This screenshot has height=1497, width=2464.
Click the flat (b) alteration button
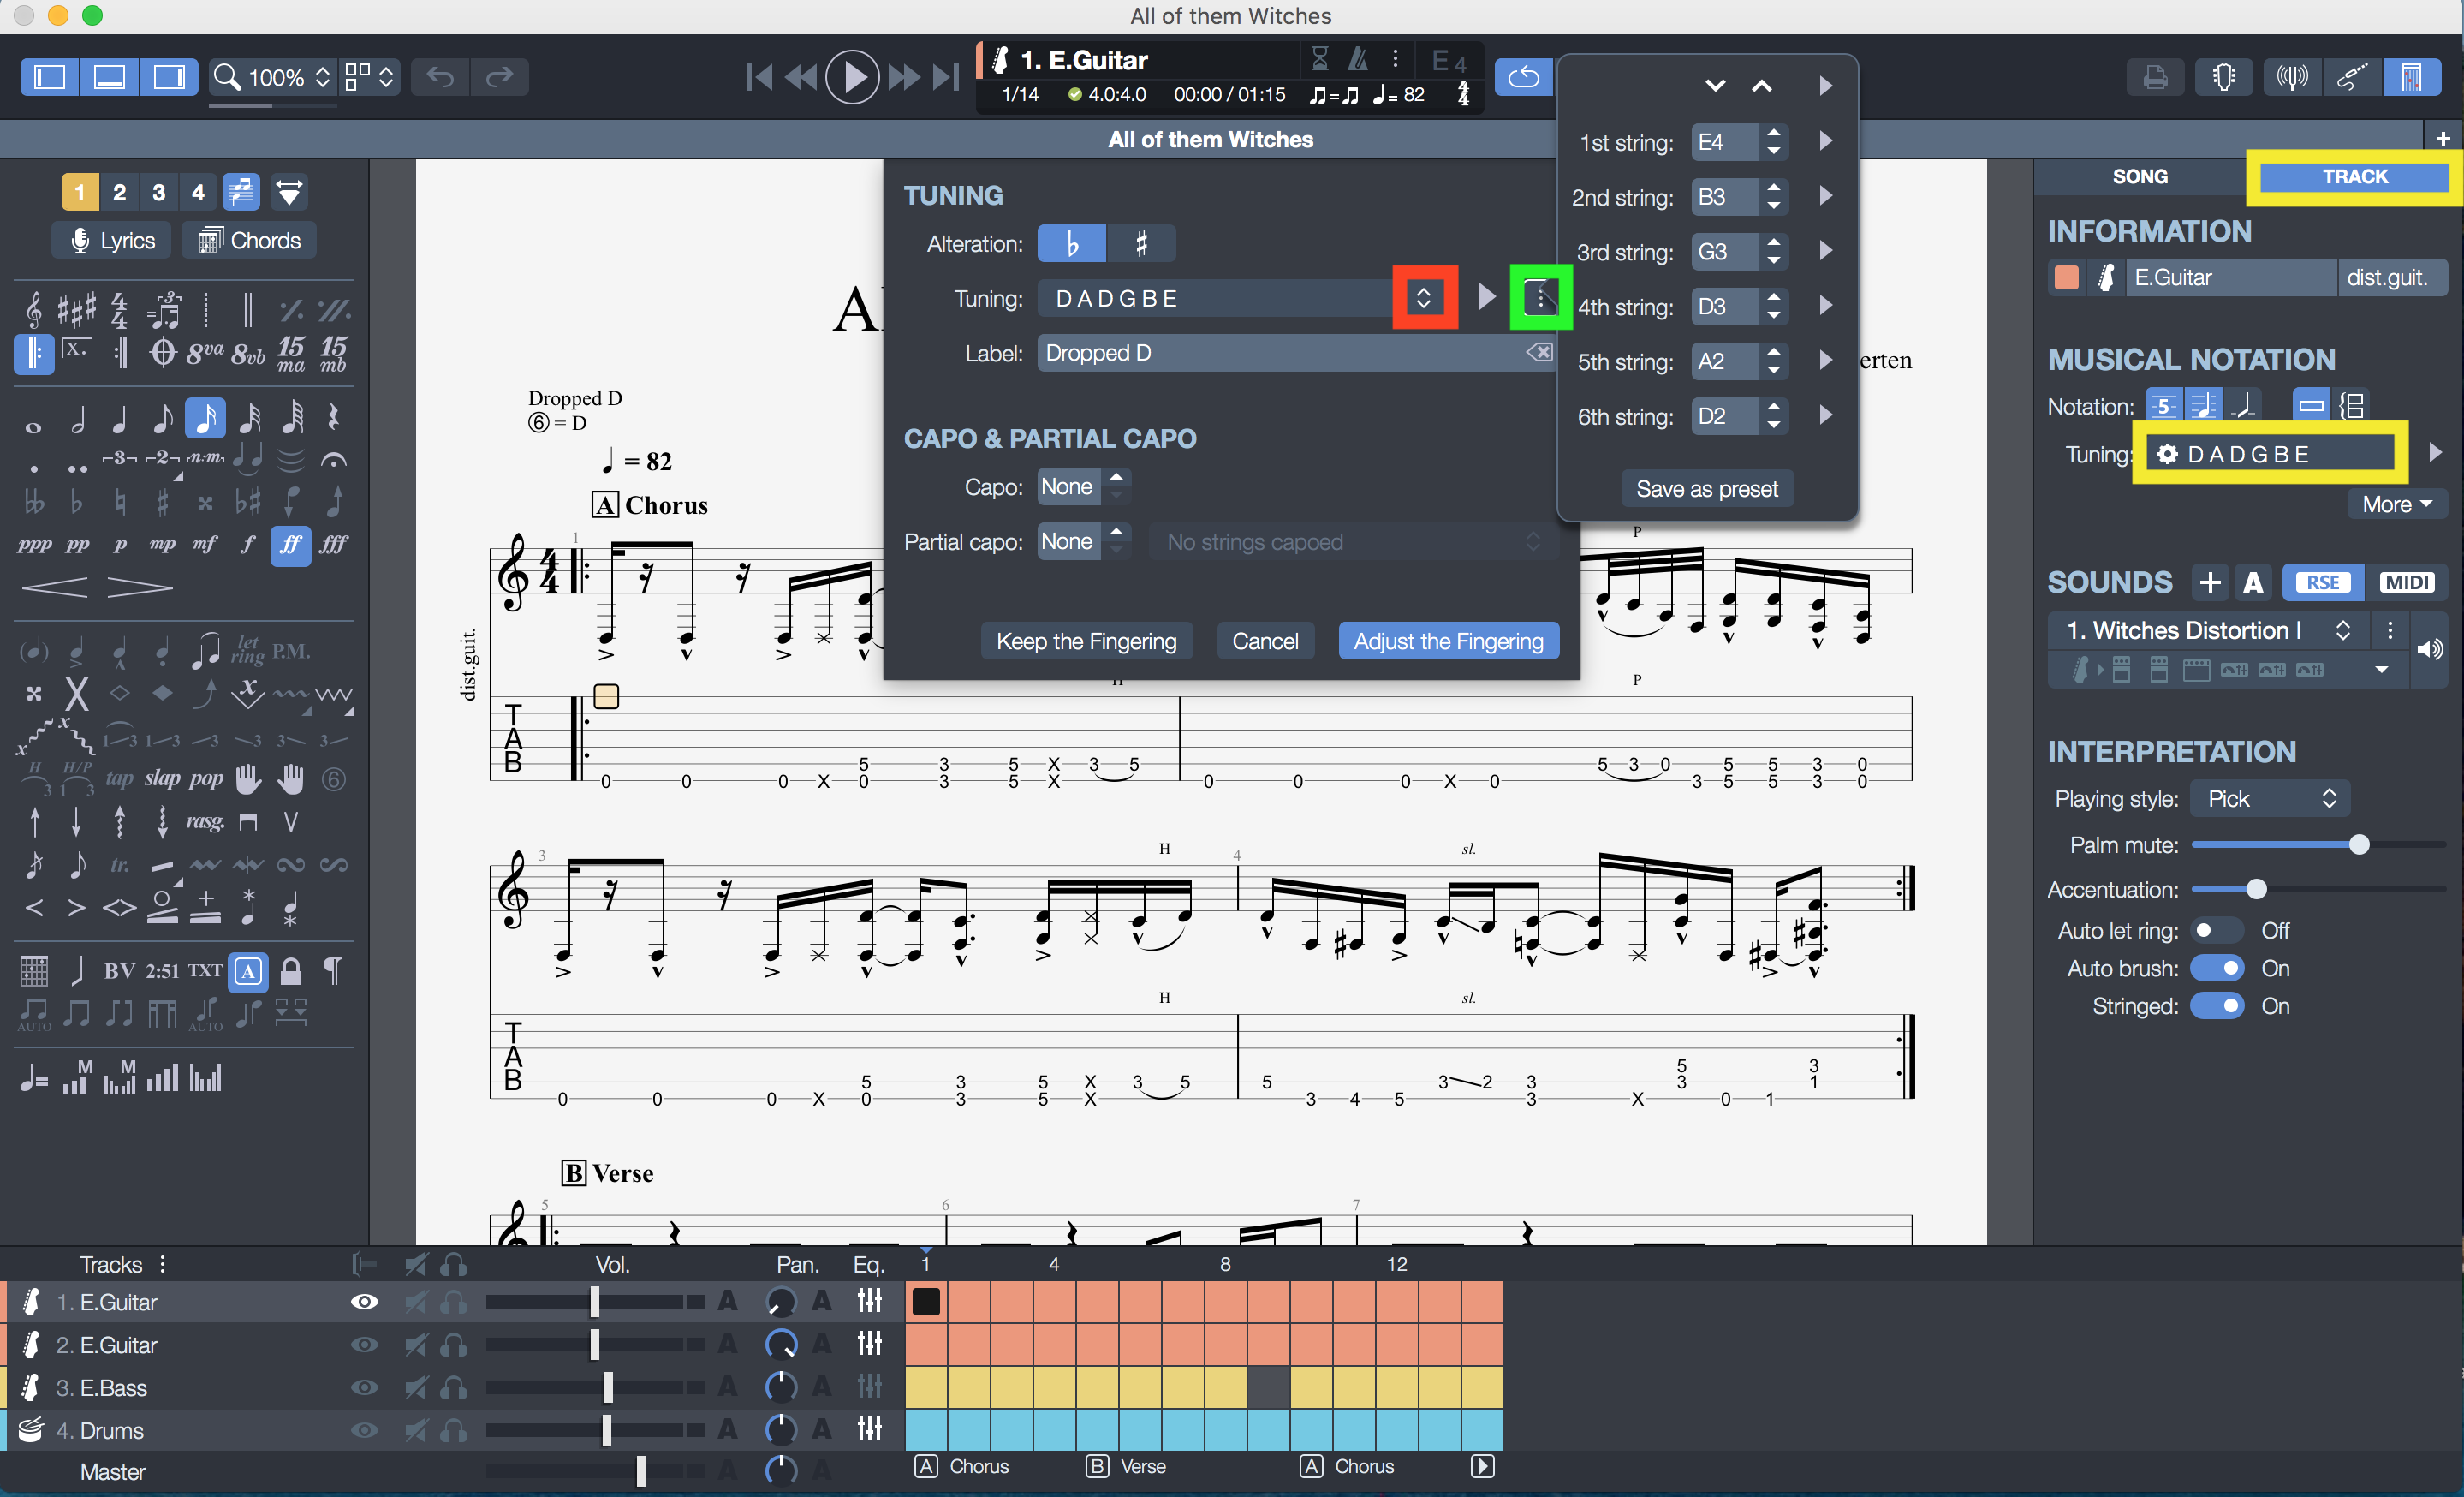pyautogui.click(x=1070, y=245)
